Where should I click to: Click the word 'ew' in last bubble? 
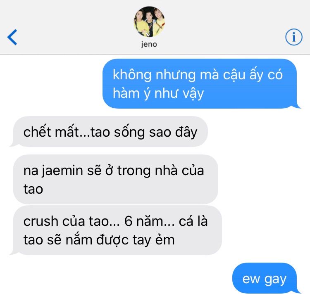tap(251, 279)
